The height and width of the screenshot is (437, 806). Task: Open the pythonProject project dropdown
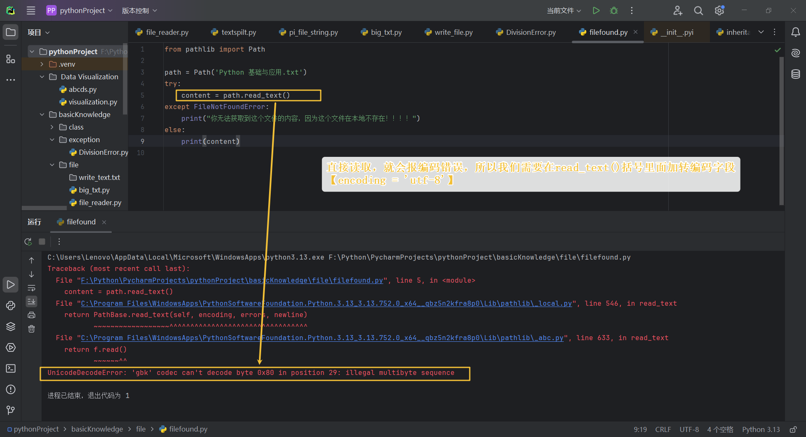point(79,10)
